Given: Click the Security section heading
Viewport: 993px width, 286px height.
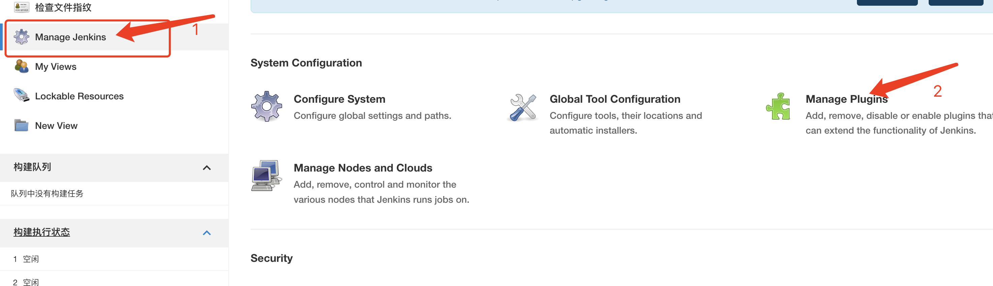Looking at the screenshot, I should point(271,258).
